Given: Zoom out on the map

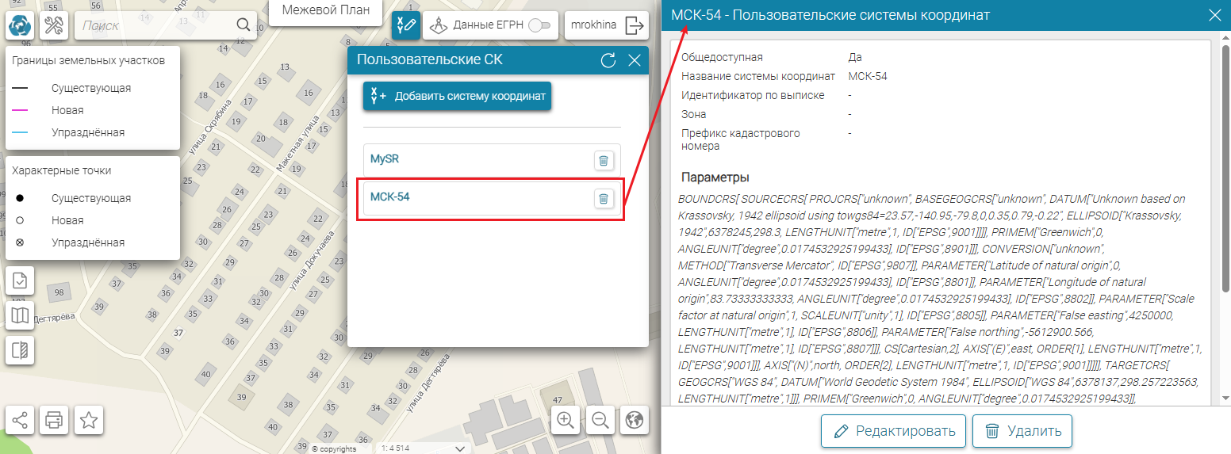Looking at the screenshot, I should coord(600,420).
